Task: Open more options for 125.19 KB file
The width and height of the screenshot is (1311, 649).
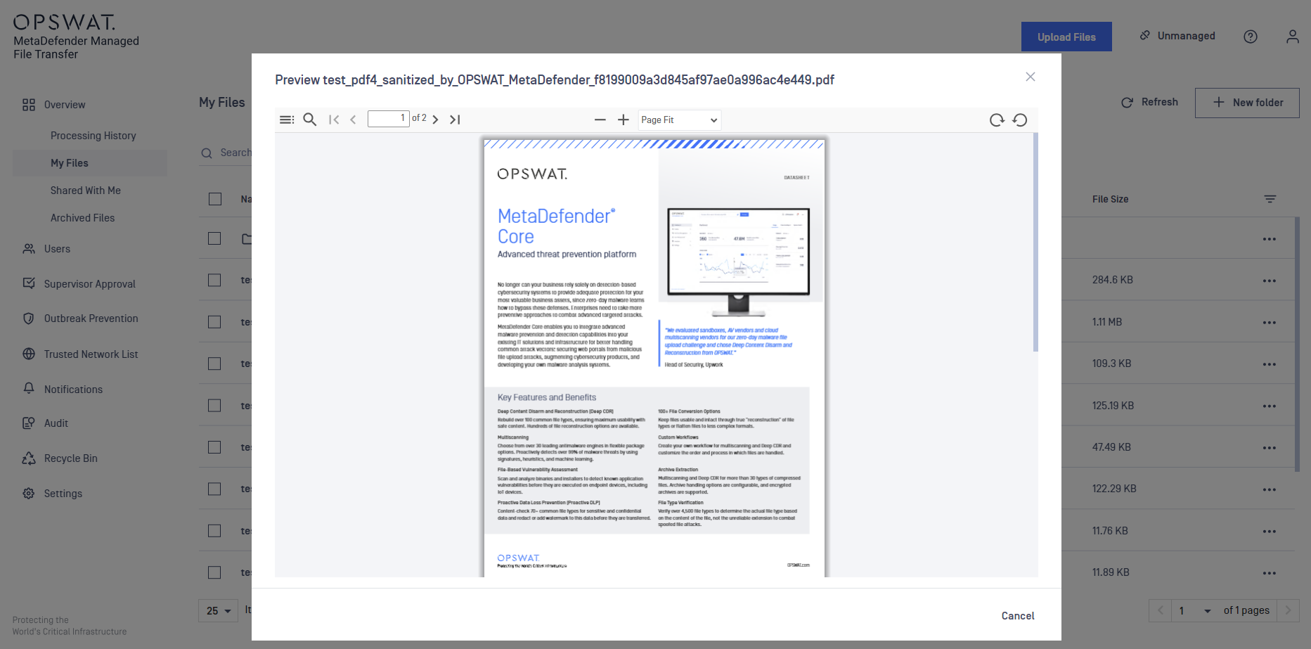Action: (1270, 406)
